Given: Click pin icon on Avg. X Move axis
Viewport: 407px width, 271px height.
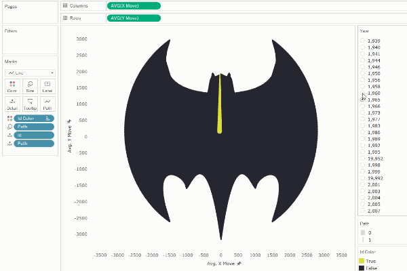Looking at the screenshot, I should click(x=239, y=264).
